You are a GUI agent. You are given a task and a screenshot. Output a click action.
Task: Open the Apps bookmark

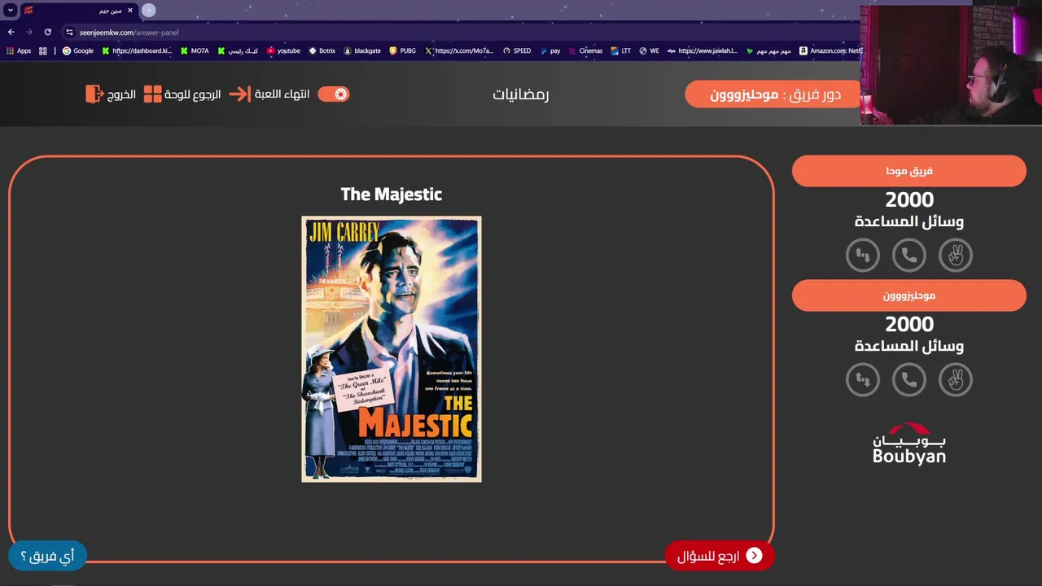(x=19, y=50)
